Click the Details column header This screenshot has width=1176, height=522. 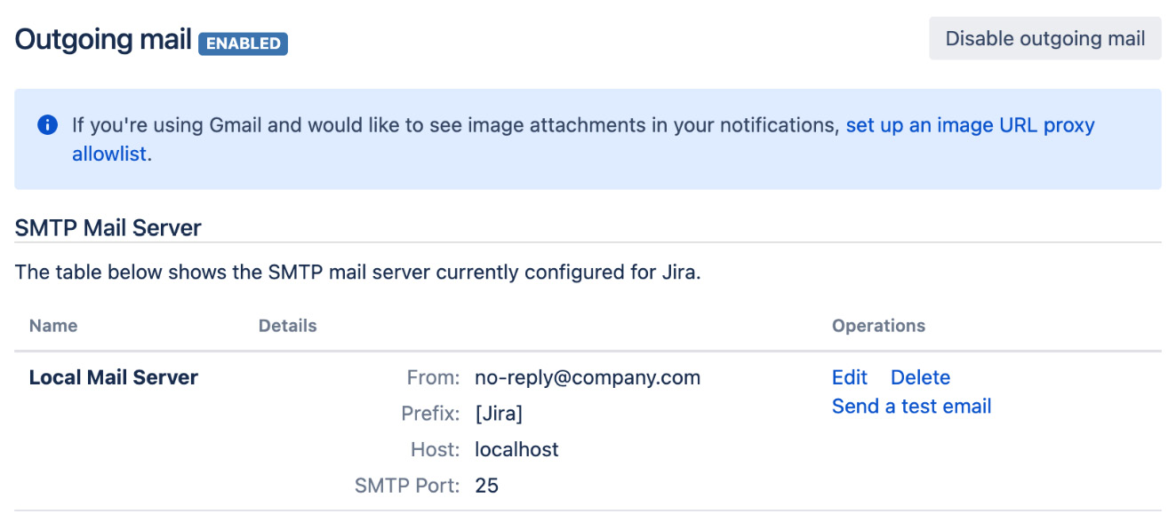[x=287, y=326]
